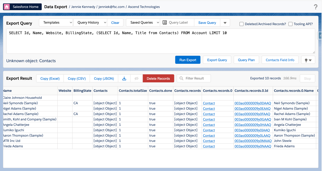Open help via question mark icon
This screenshot has height=171, width=322.
pyautogui.click(x=316, y=7)
